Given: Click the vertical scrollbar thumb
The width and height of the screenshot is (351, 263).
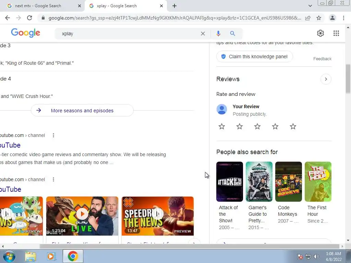Looking at the screenshot, I should (x=348, y=78).
